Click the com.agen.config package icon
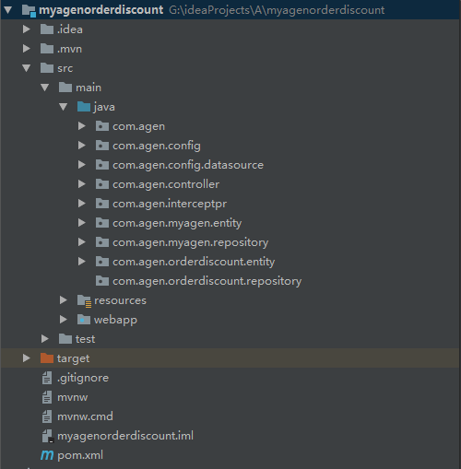Screen dimensions: 461x469 pos(102,146)
